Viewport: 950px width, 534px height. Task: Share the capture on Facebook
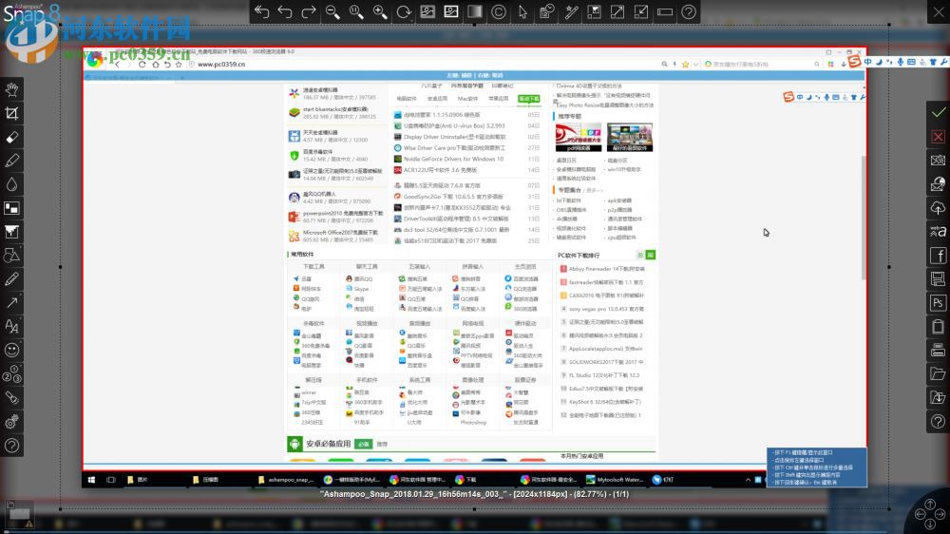click(938, 256)
